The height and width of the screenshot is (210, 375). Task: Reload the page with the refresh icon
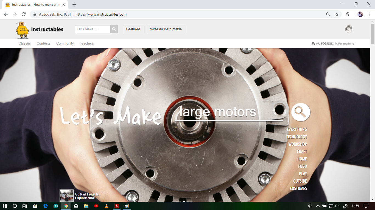click(x=24, y=14)
